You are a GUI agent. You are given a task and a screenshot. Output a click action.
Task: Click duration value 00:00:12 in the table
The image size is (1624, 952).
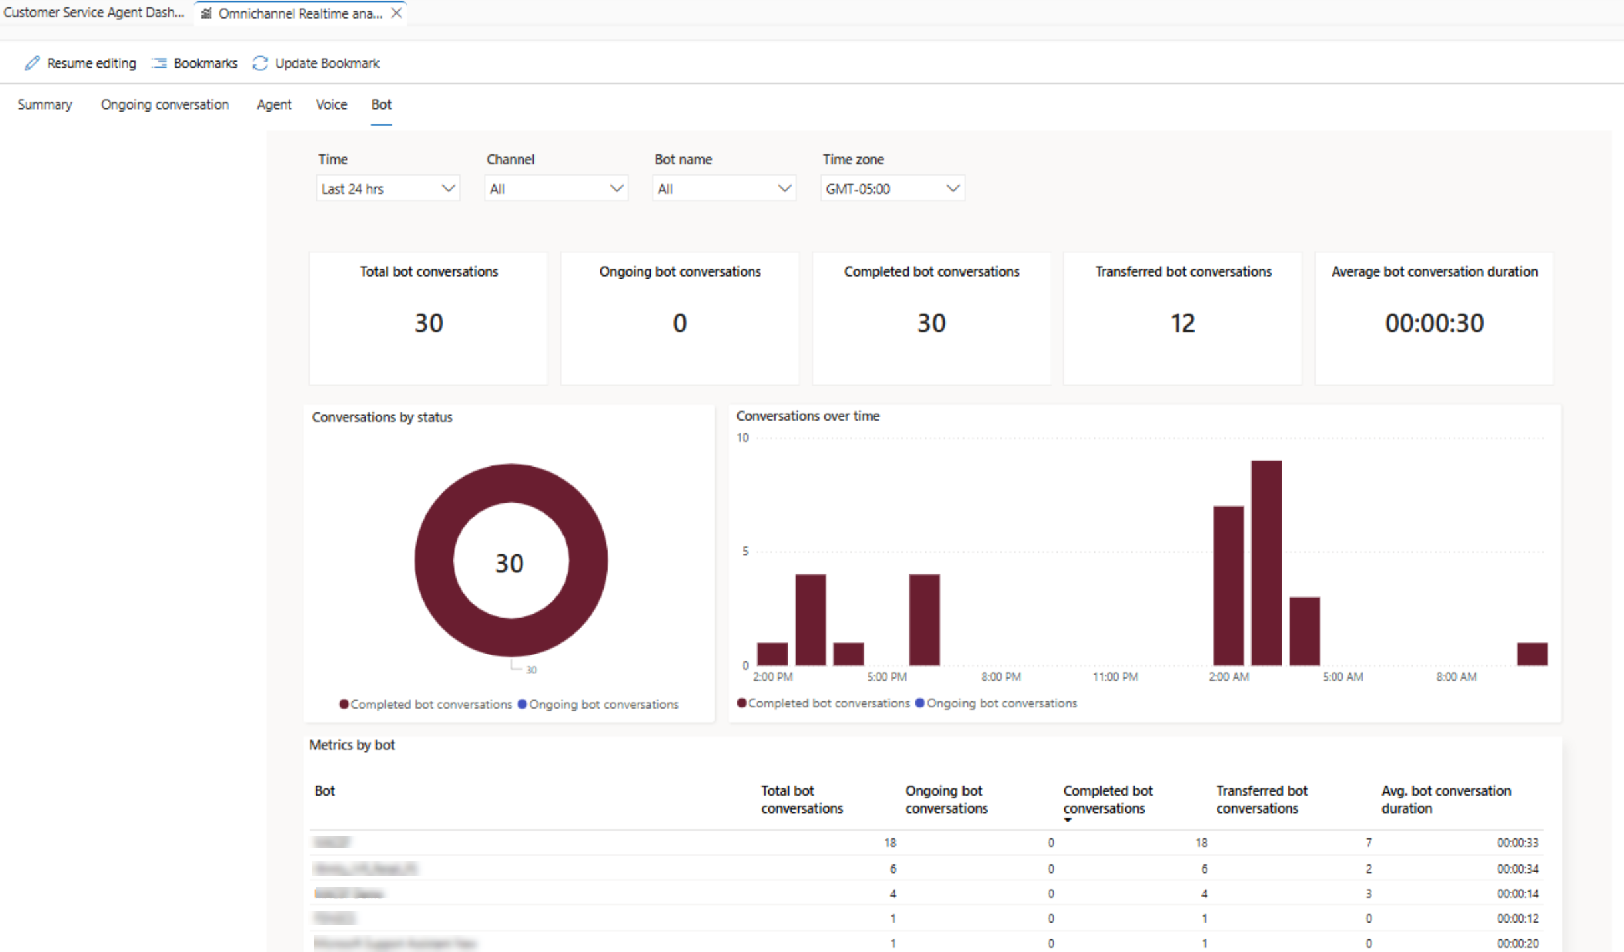coord(1518,919)
